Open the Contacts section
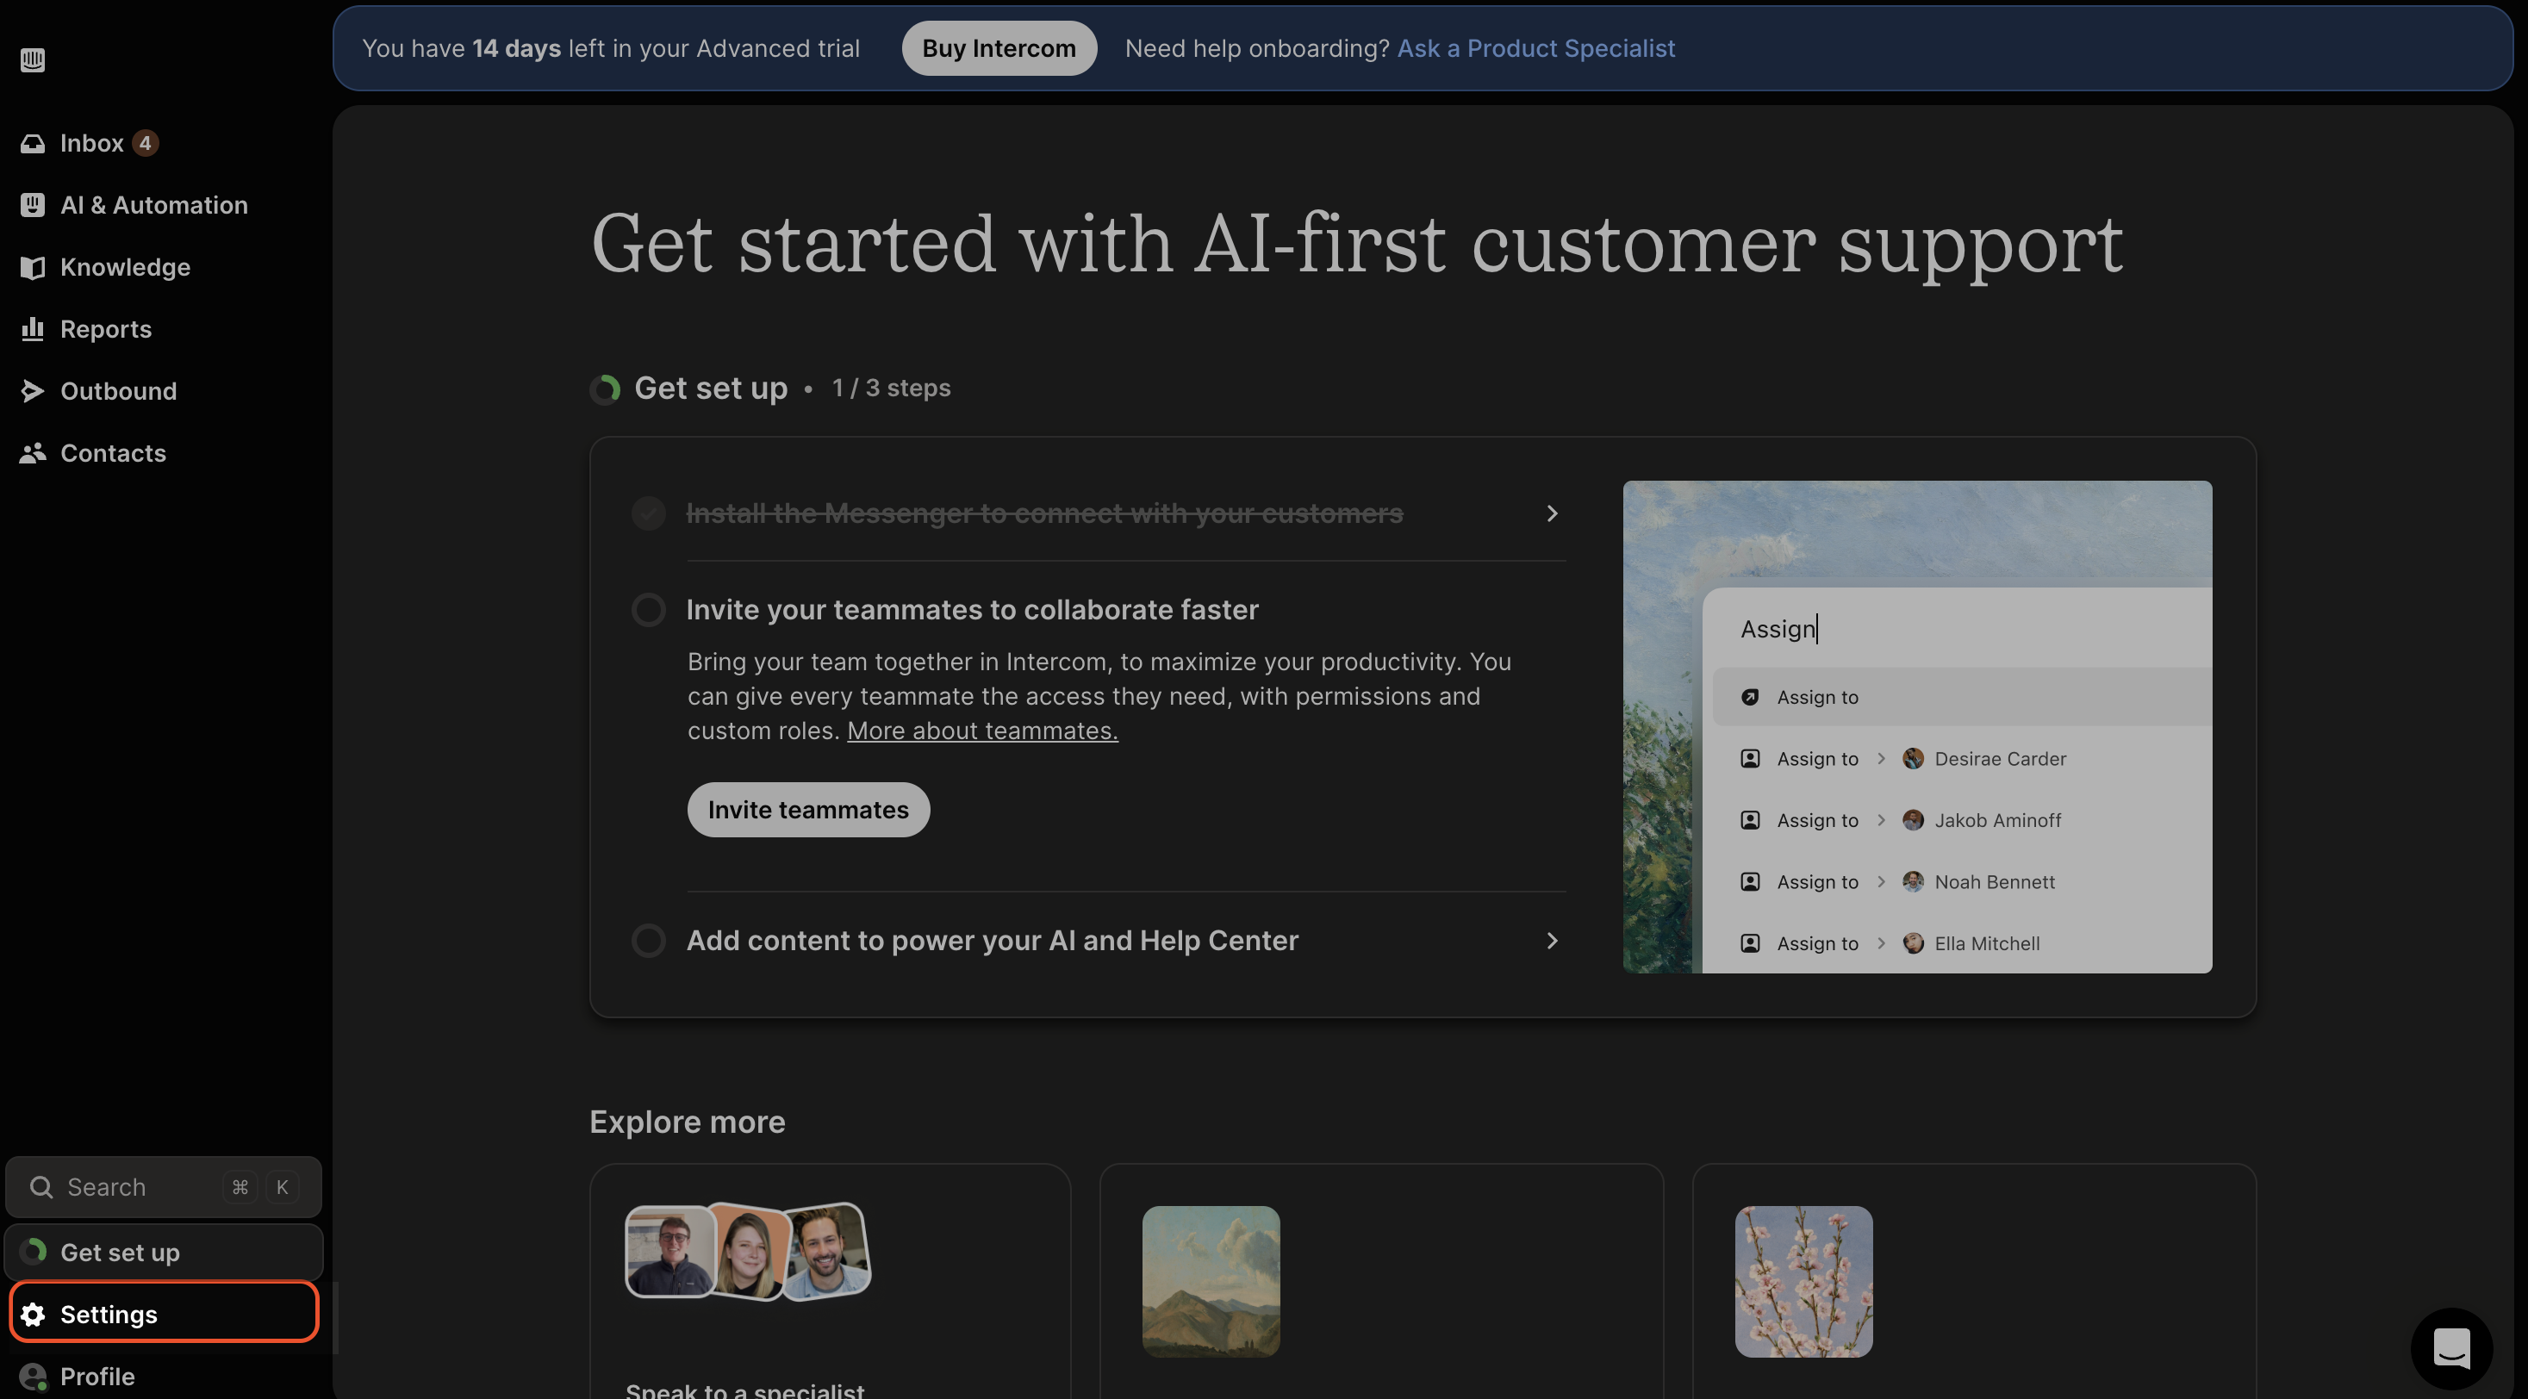2528x1399 pixels. pyautogui.click(x=113, y=452)
